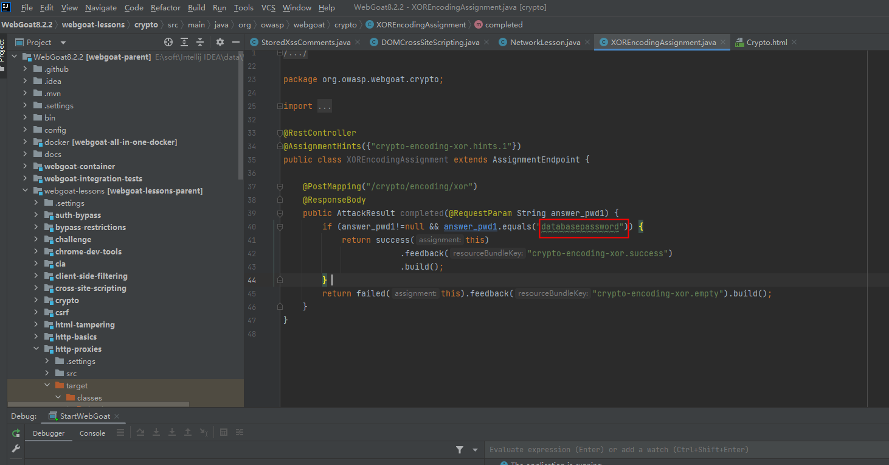This screenshot has width=889, height=465.
Task: Close the StartWebGoat debug session tab
Action: 117,416
